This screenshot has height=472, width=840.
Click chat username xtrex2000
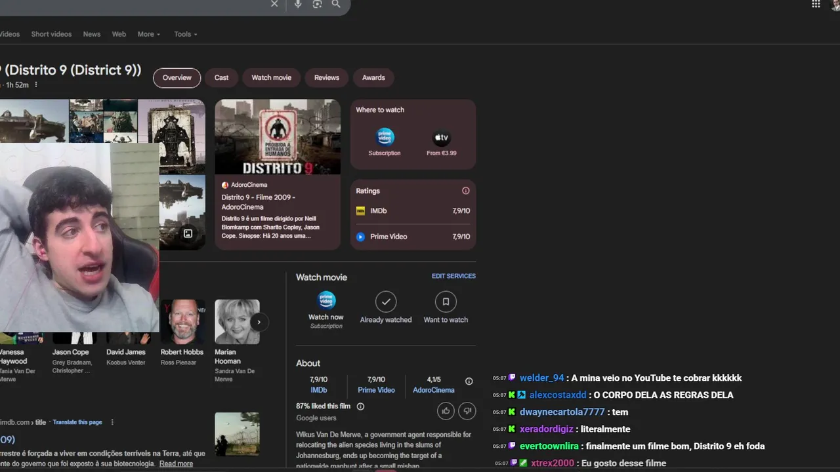point(553,463)
